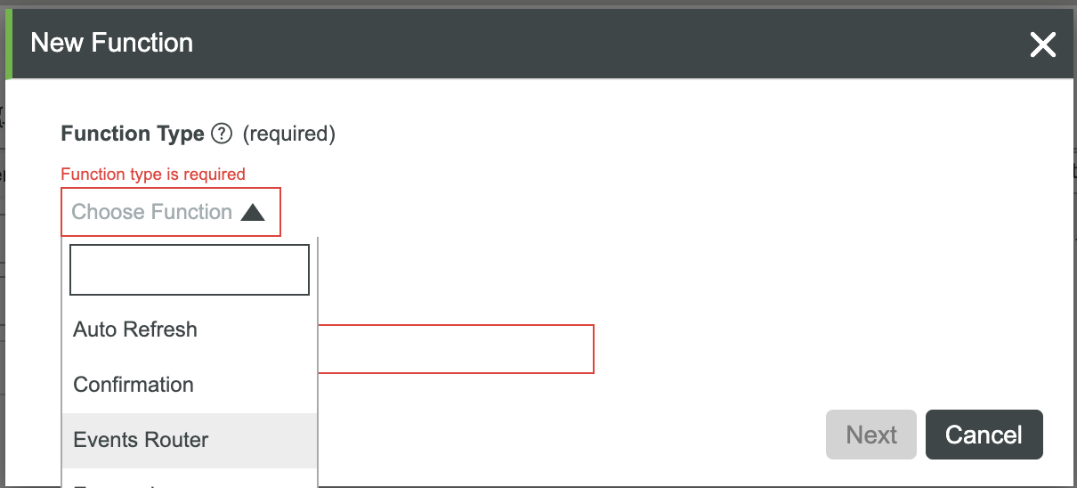
Task: Pick the highlighted Events Router option
Action: pos(141,440)
